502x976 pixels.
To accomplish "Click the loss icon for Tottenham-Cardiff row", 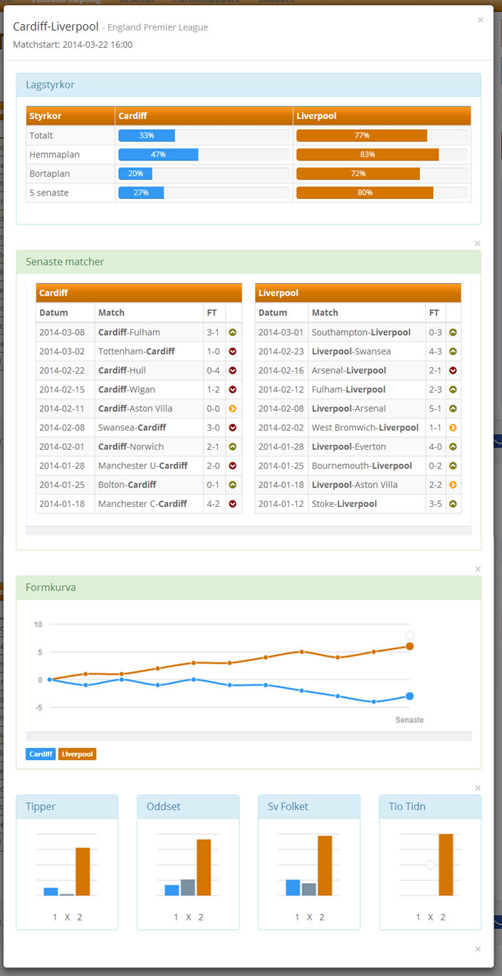I will [x=233, y=351].
